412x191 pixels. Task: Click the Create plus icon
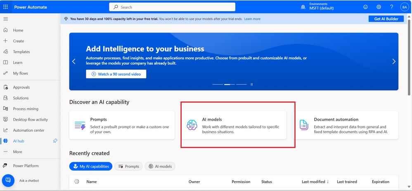[x=5, y=41]
